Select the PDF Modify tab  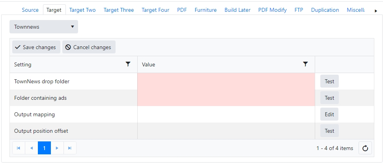pyautogui.click(x=272, y=10)
